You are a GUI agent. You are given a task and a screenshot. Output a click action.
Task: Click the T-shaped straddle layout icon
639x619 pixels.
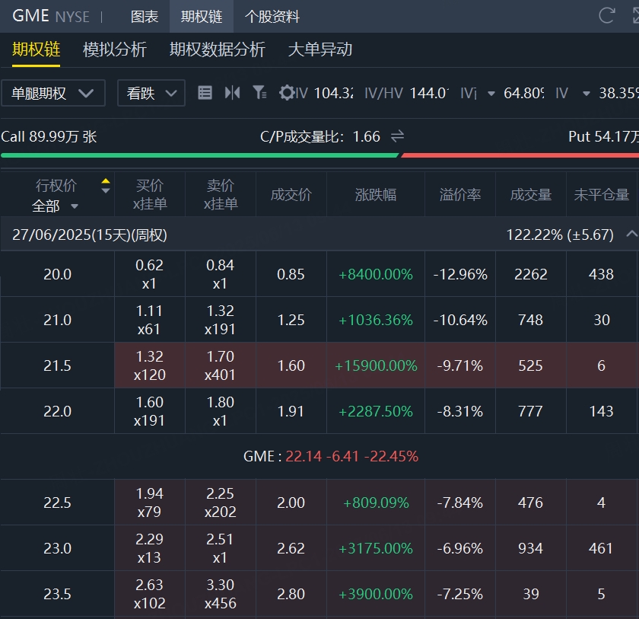click(232, 93)
